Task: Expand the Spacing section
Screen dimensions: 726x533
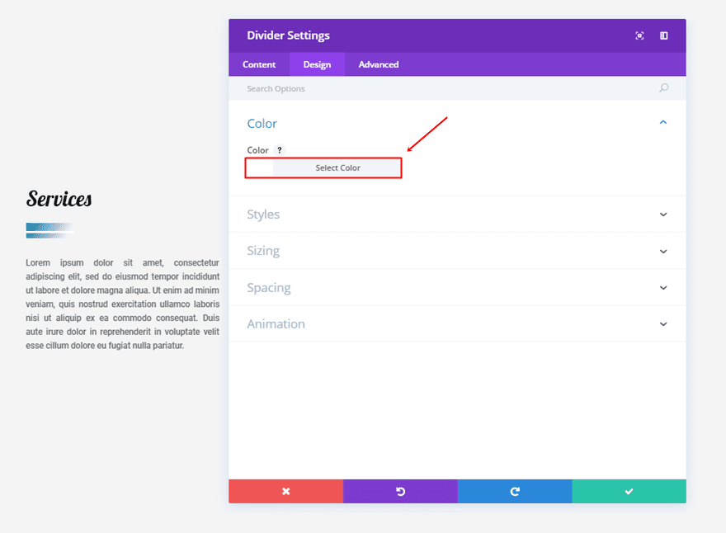Action: (x=457, y=288)
